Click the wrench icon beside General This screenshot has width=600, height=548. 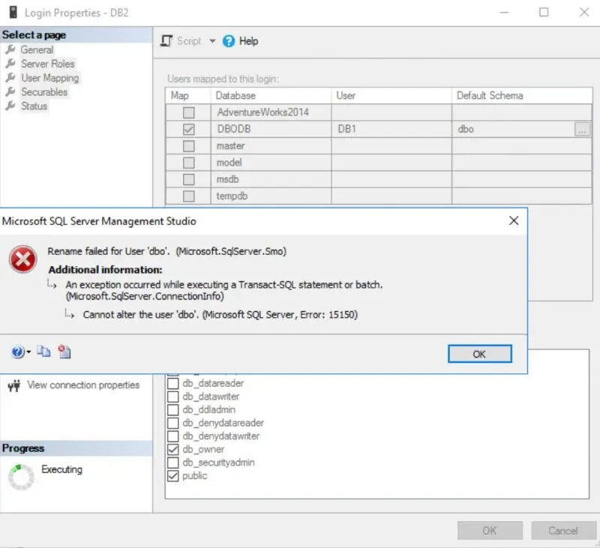click(x=10, y=49)
